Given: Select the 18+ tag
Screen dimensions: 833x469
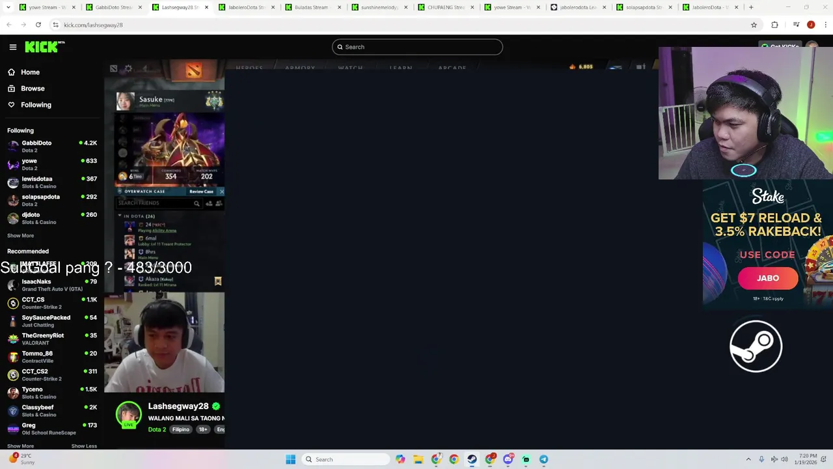Looking at the screenshot, I should click(x=203, y=429).
